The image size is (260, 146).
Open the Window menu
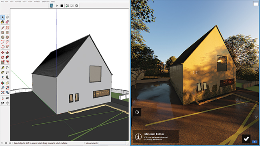tap(37, 2)
